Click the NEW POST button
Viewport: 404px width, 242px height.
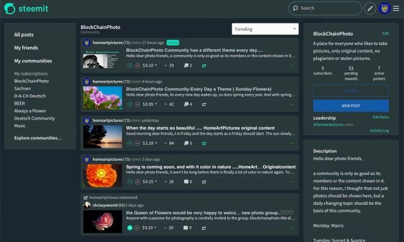(x=351, y=106)
